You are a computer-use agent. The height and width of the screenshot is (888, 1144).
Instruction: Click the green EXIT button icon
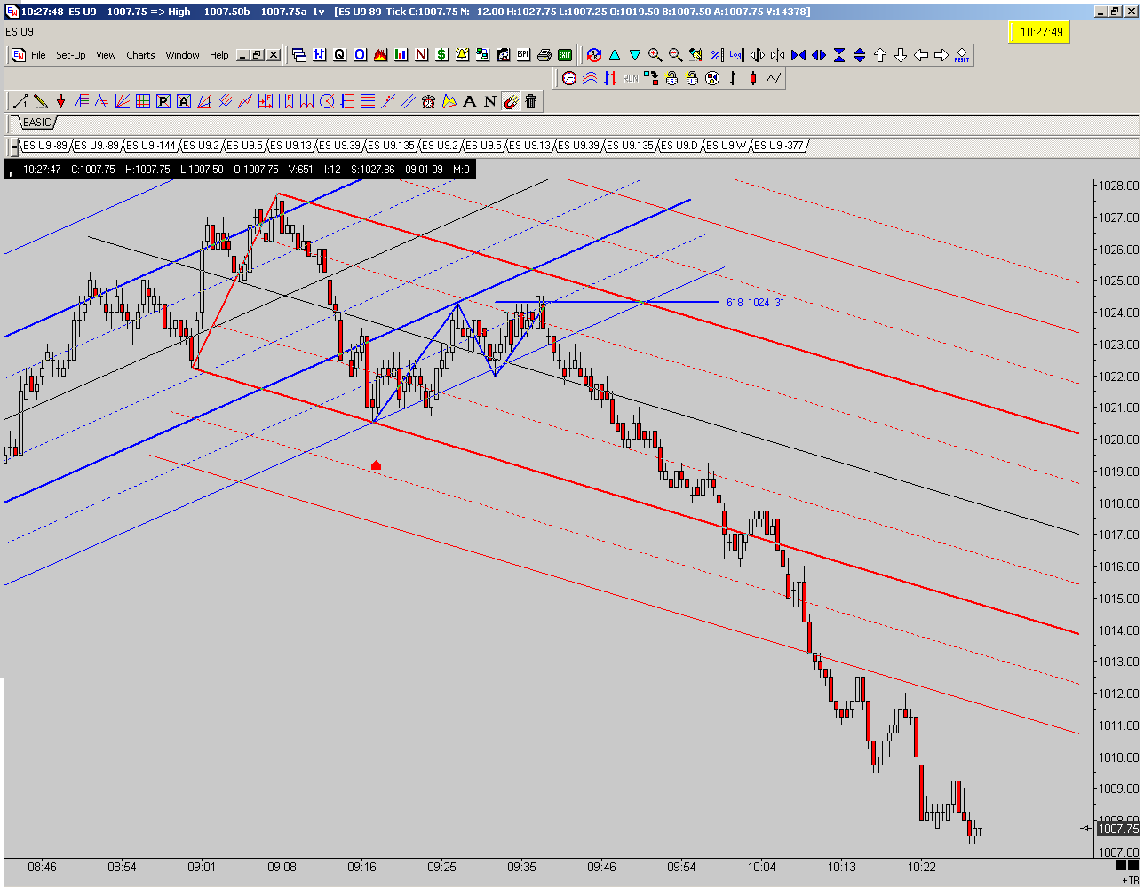pyautogui.click(x=565, y=55)
